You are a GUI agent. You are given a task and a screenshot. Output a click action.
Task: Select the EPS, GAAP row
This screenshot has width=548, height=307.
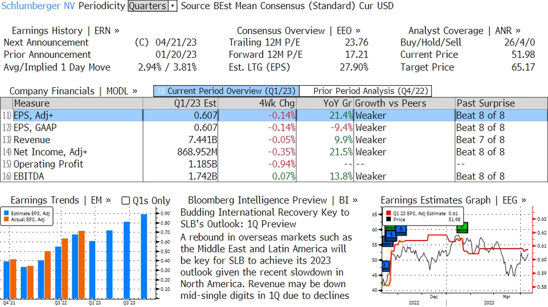pyautogui.click(x=274, y=128)
